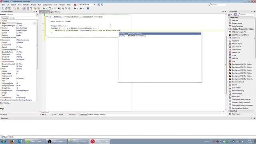Image resolution: width=256 pixels, height=144 pixels.
Task: Click the black Stop program icon
Action: tap(59, 8)
